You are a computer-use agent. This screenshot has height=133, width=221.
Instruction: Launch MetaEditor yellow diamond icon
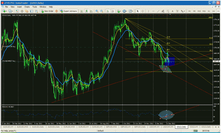(56, 11)
